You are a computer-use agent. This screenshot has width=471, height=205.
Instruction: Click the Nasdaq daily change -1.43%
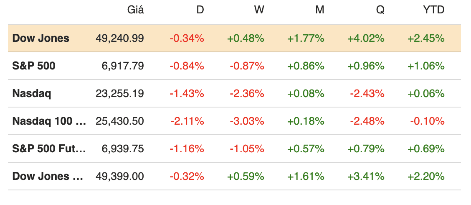point(187,94)
